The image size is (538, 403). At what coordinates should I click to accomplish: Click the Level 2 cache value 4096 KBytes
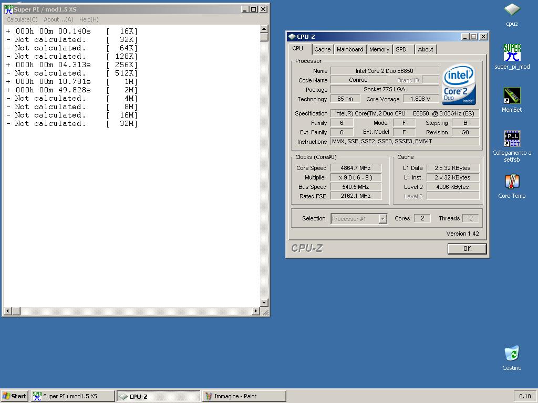[452, 187]
